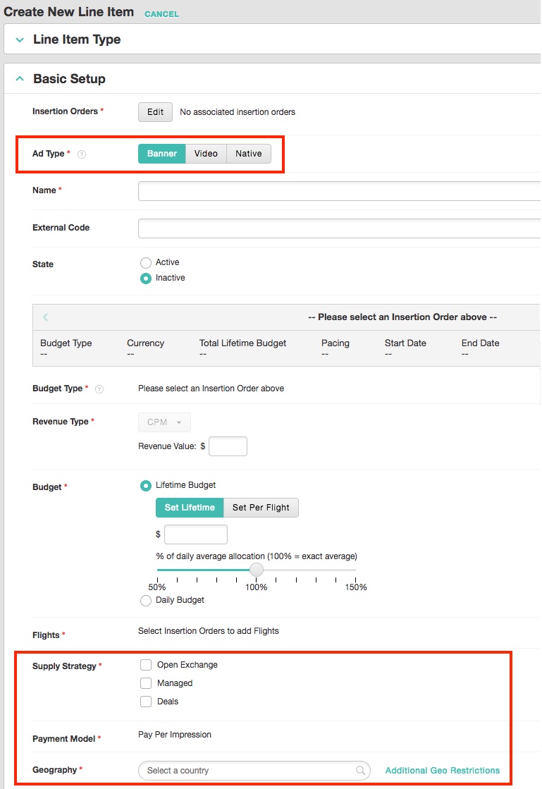Click the daily allocation slider handle
This screenshot has height=789, width=542.
256,569
